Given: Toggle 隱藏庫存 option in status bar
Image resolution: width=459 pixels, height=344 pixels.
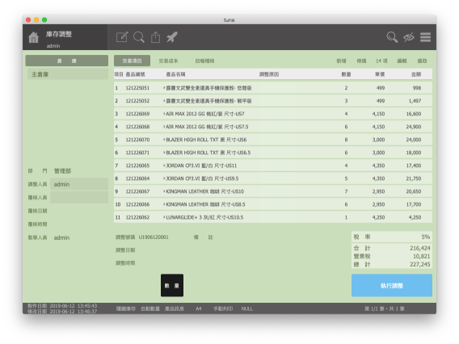Looking at the screenshot, I should click(126, 308).
